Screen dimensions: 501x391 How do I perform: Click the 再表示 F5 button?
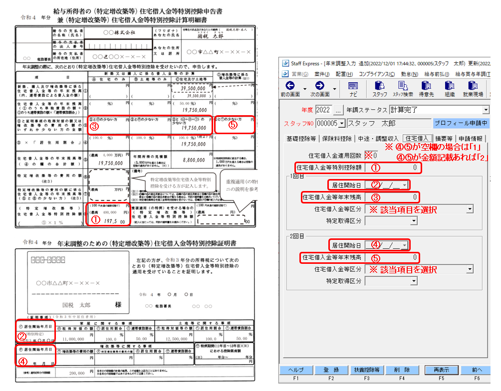pyautogui.click(x=441, y=370)
